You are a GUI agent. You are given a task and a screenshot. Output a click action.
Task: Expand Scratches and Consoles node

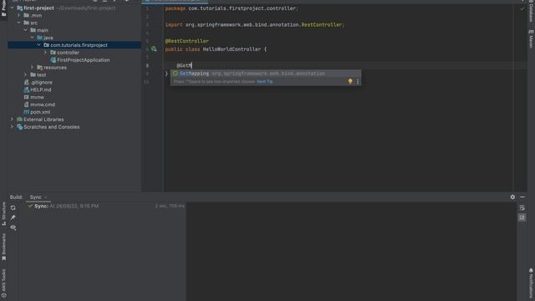(12, 127)
